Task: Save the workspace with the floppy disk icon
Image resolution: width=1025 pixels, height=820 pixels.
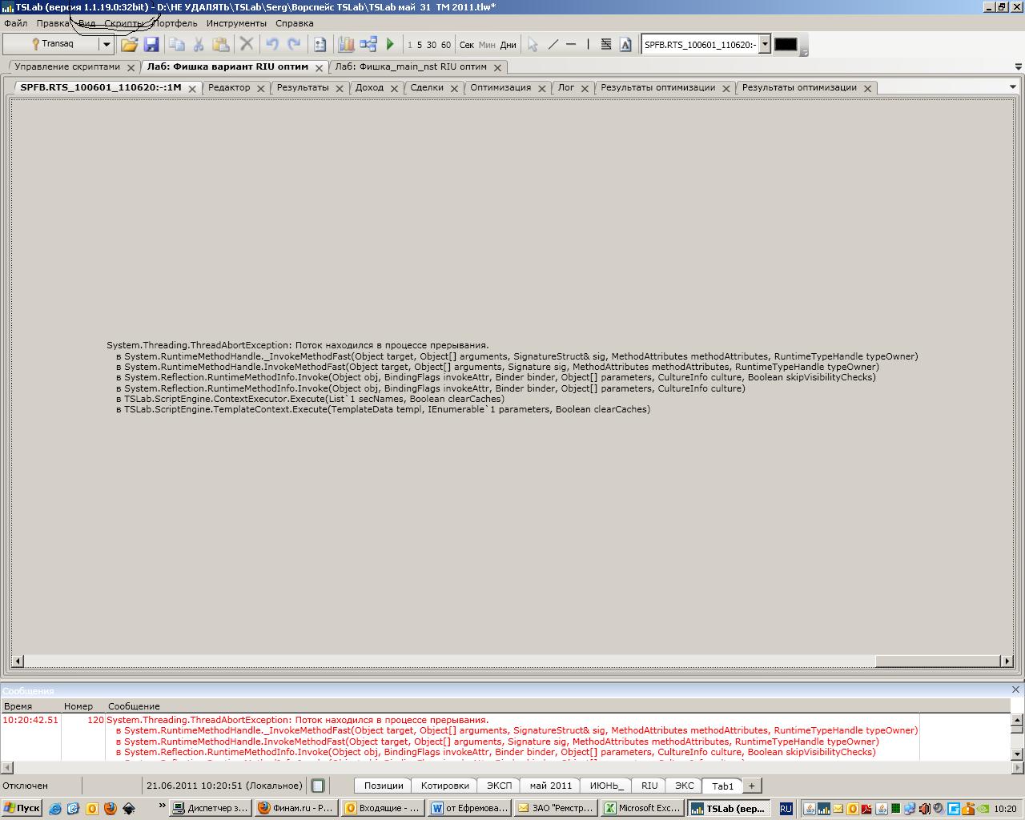Action: click(x=151, y=45)
